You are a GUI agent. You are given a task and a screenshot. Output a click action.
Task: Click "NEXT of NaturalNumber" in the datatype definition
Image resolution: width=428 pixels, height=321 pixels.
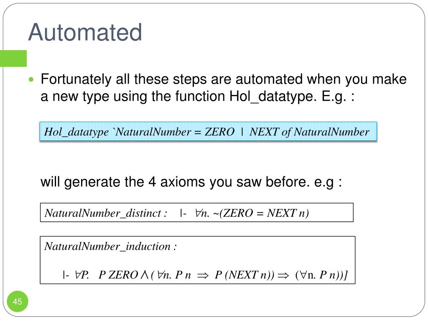[309, 132]
